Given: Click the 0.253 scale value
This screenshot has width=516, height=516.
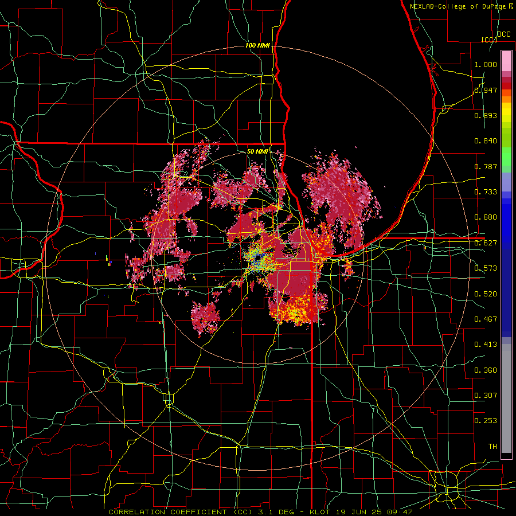Looking at the screenshot, I should click(486, 421).
